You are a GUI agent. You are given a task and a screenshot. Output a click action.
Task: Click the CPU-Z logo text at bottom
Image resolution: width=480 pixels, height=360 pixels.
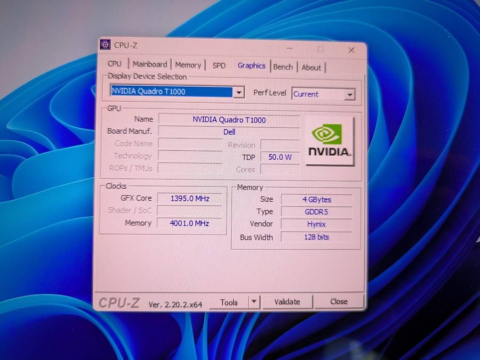click(119, 303)
